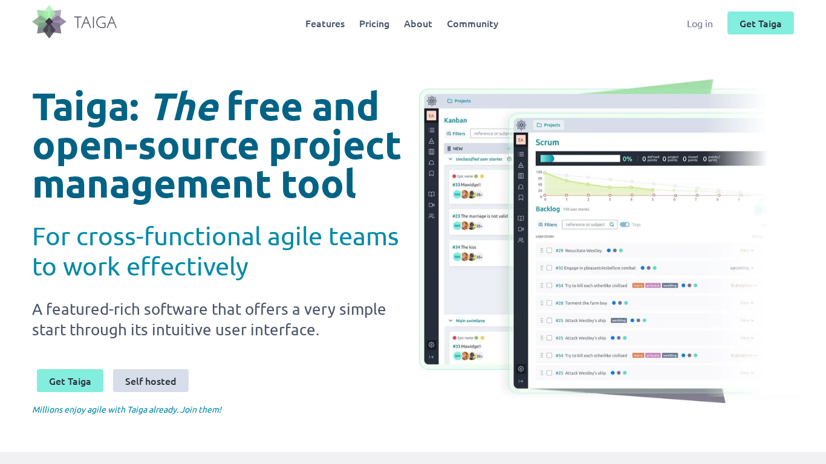
Task: Click the sprint progress bar showing 0%
Action: [580, 158]
